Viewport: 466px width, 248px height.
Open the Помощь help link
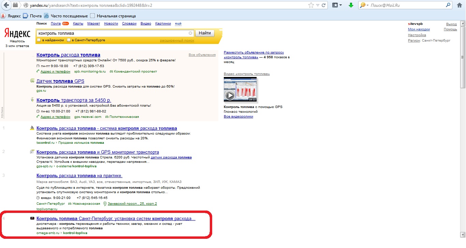tap(450, 30)
